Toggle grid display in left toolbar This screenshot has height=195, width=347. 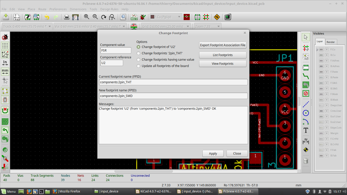[x=5, y=46]
